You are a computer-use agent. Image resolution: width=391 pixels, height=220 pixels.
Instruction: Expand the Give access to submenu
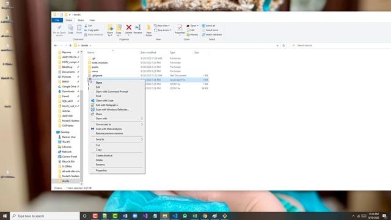[x=117, y=124]
